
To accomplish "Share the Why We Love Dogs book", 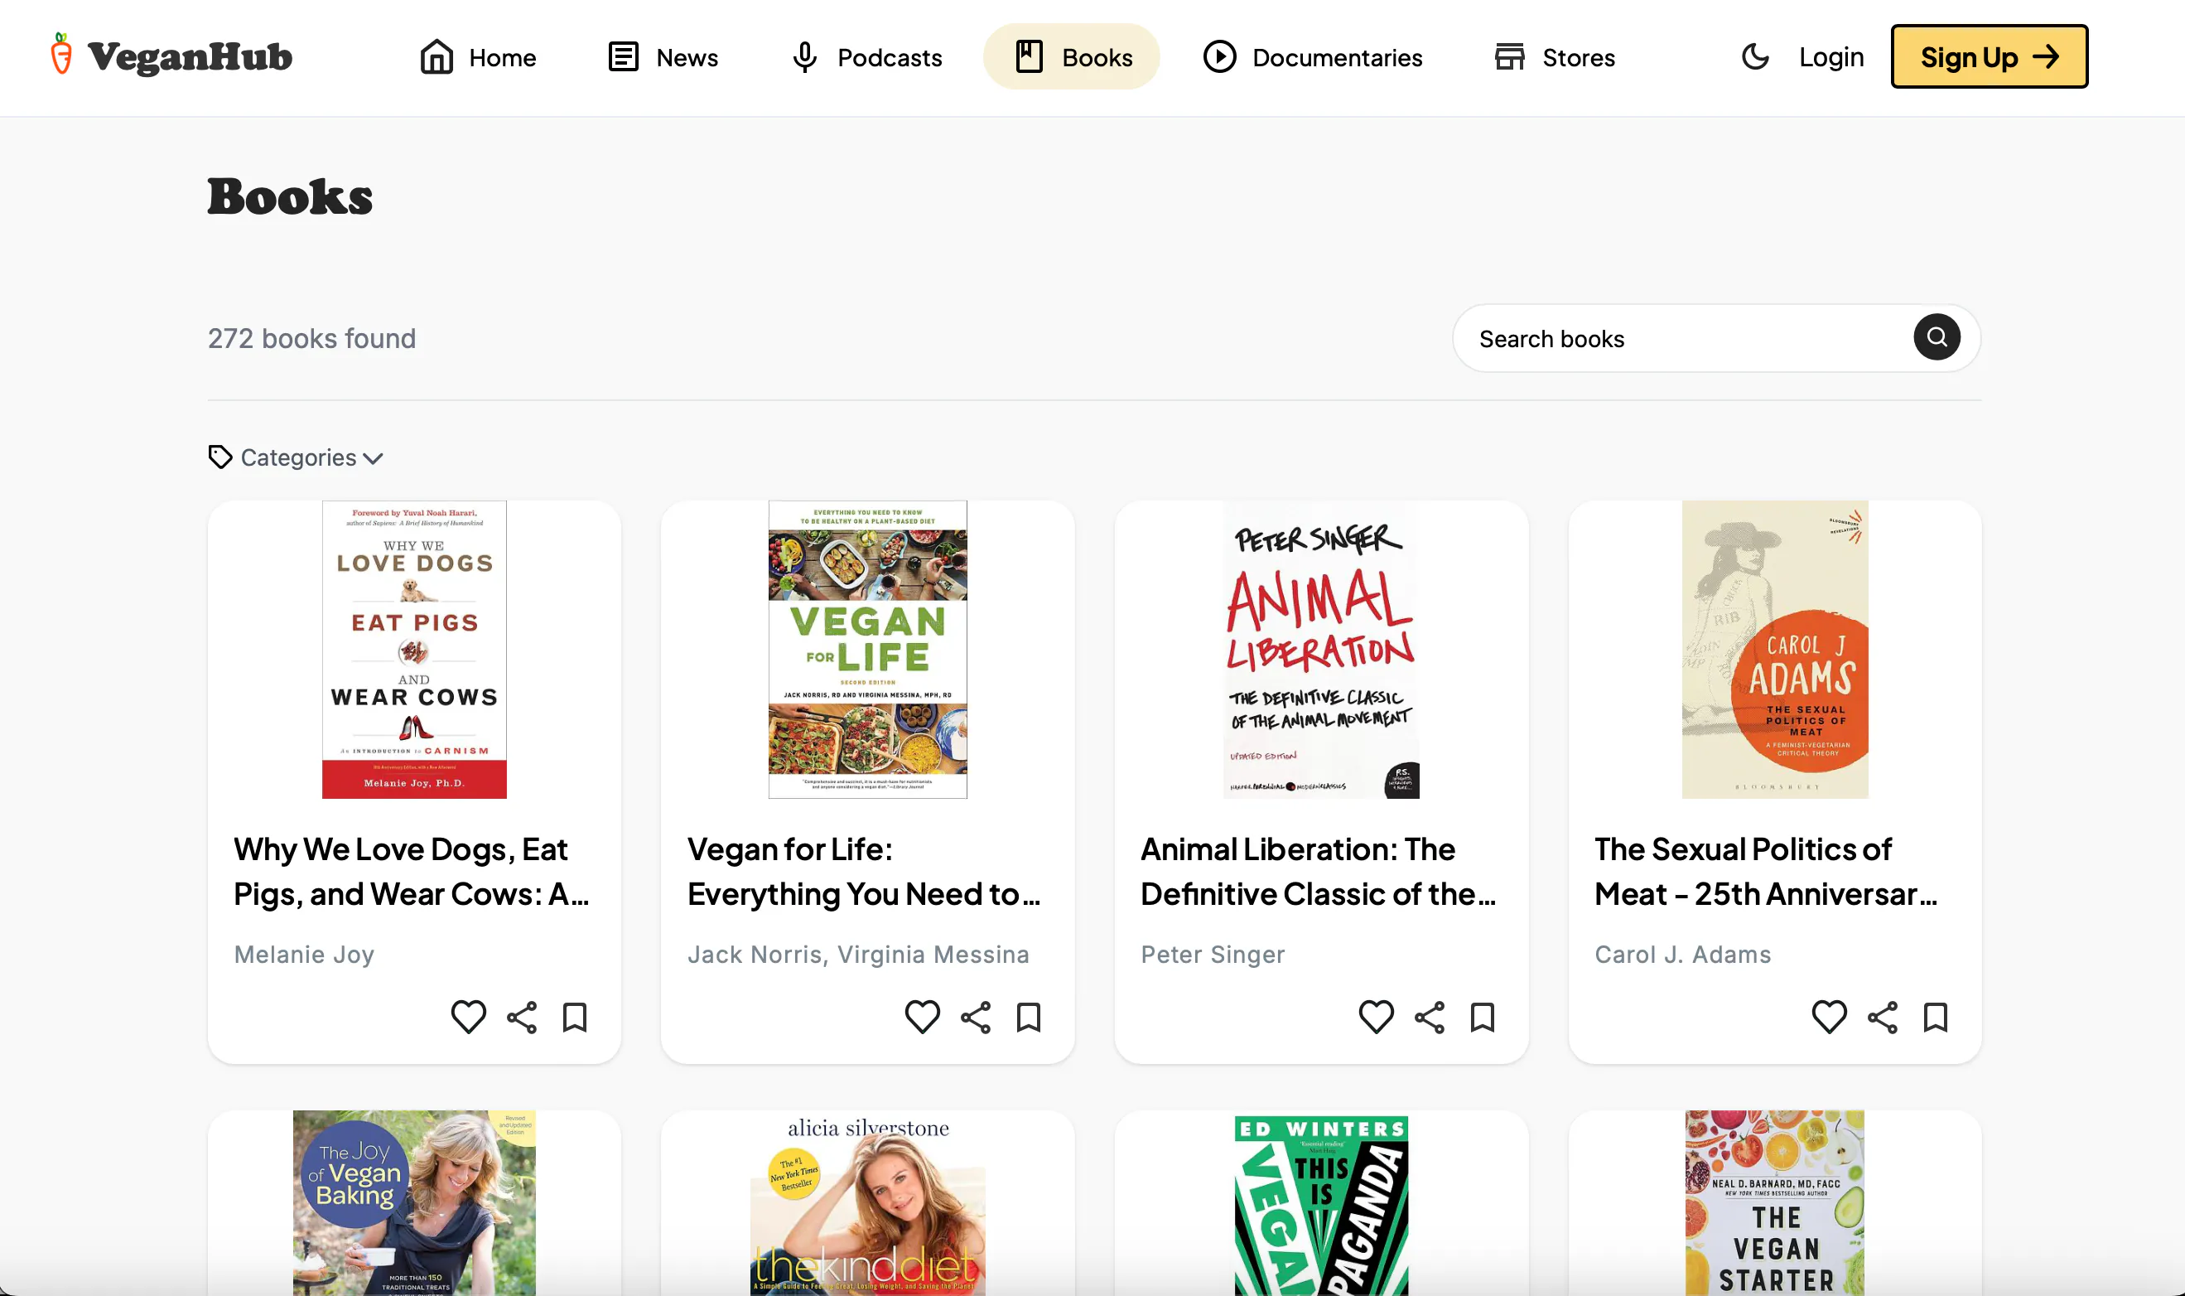I will click(522, 1018).
